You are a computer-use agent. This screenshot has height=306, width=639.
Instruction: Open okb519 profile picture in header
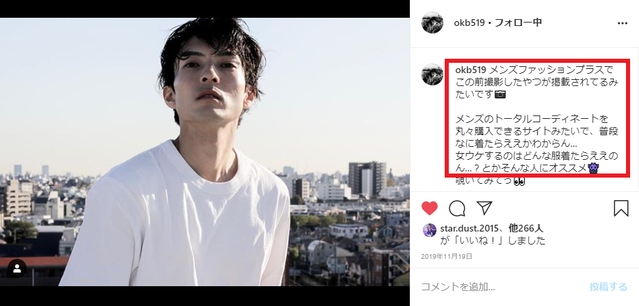[432, 23]
